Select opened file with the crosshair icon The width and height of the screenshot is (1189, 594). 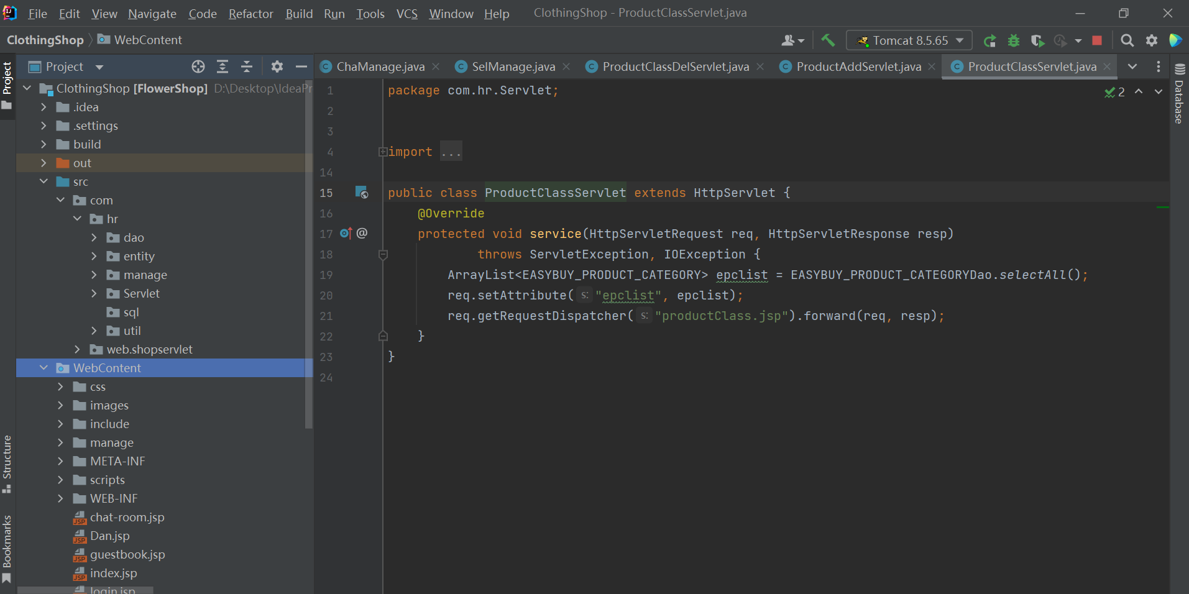pyautogui.click(x=198, y=66)
